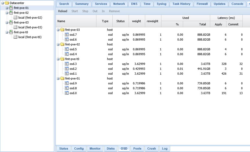
Task: Open the Task History tab
Action: pyautogui.click(x=181, y=4)
